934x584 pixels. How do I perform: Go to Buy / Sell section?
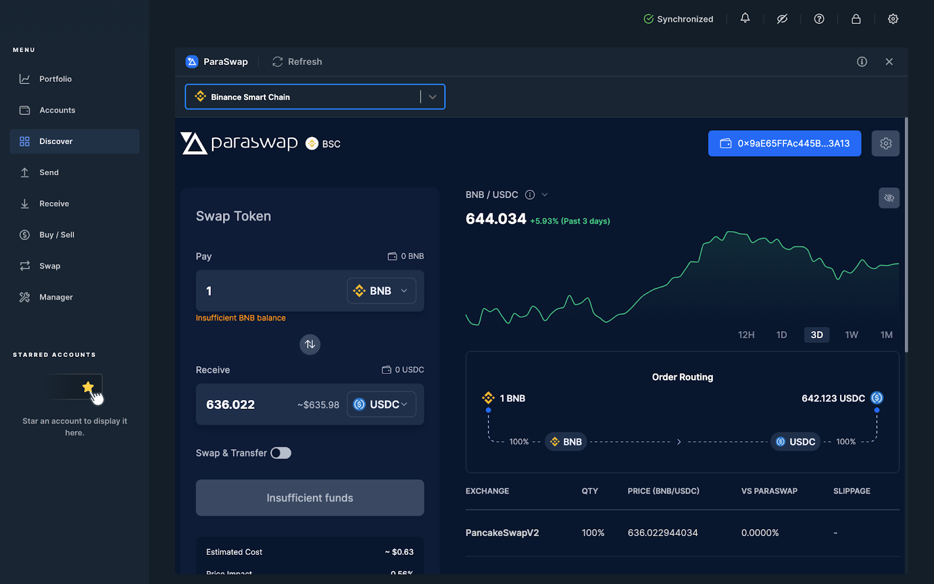pos(75,235)
